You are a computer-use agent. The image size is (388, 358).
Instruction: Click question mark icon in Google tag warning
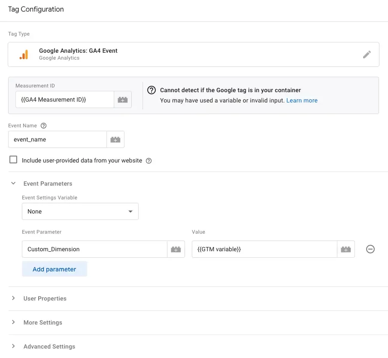click(152, 90)
